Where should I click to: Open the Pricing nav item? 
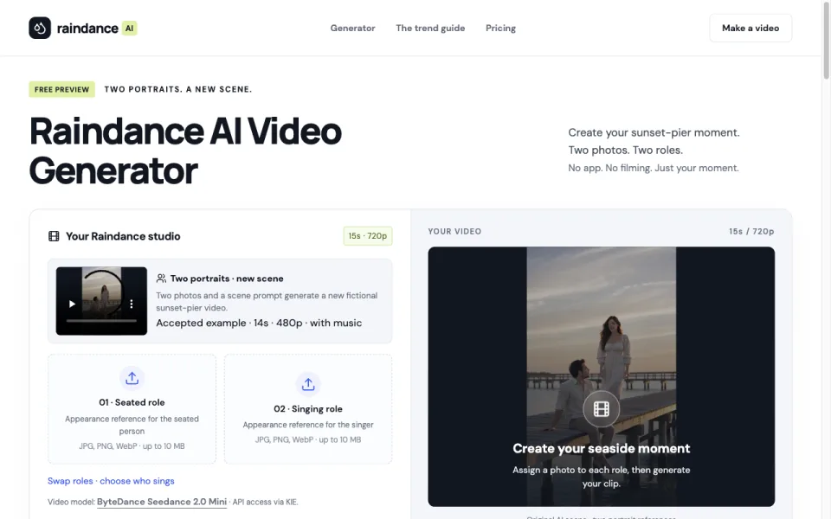501,28
